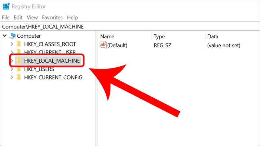Select the HKEY_CLASSES_ROOT key

point(50,44)
